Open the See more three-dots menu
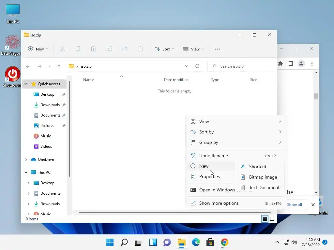The image size is (334, 250). click(217, 49)
